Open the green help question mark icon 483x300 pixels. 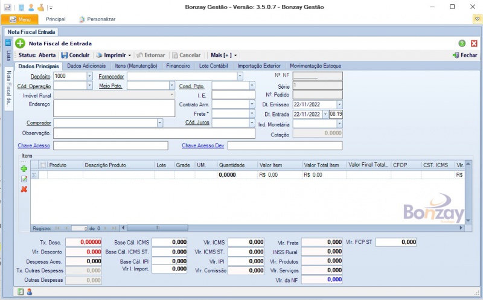pos(462,43)
